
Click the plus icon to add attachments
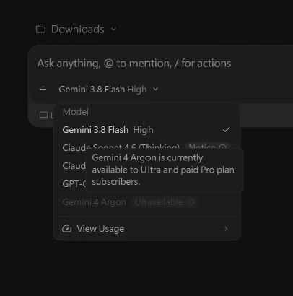click(43, 90)
